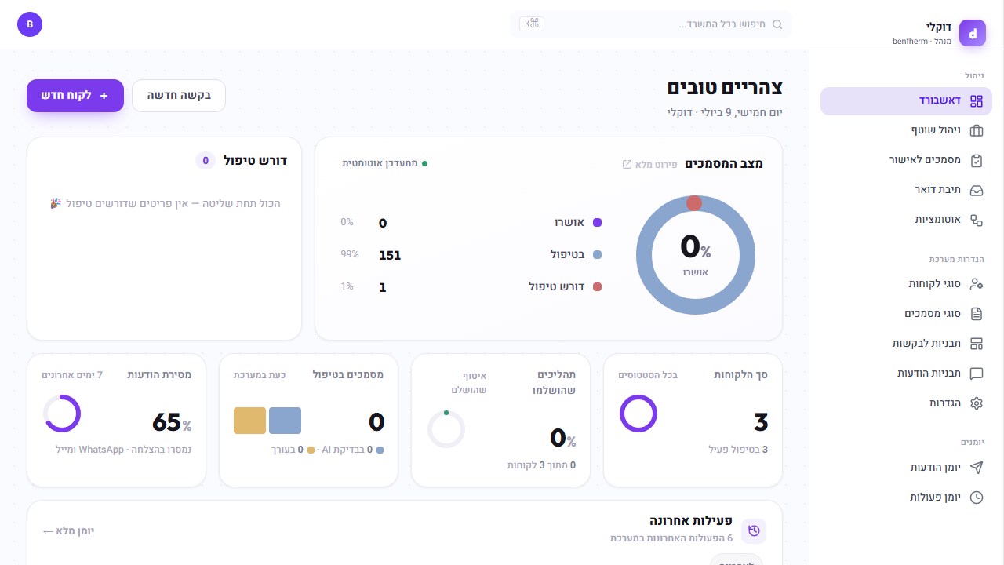Click the briefcase icon for ניהול שוטף
The height and width of the screenshot is (565, 1004).
977,131
